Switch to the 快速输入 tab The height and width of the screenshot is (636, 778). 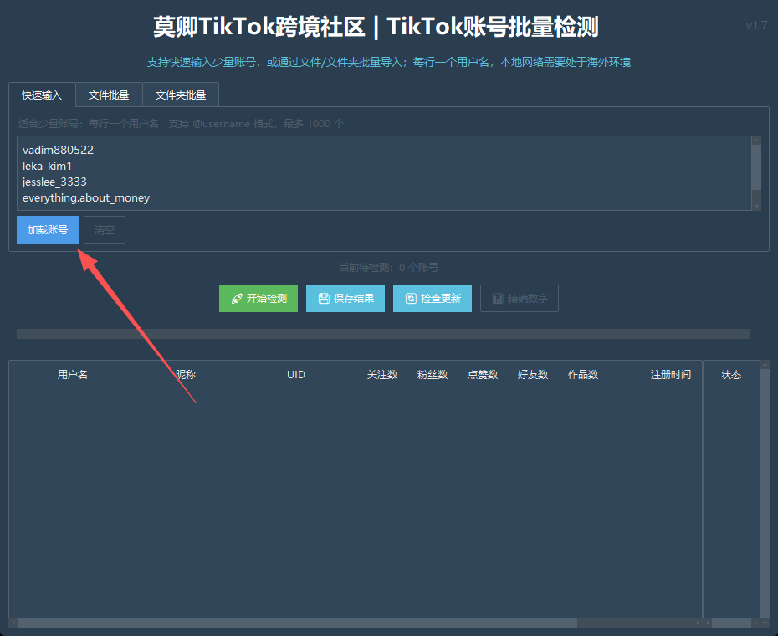pyautogui.click(x=42, y=95)
